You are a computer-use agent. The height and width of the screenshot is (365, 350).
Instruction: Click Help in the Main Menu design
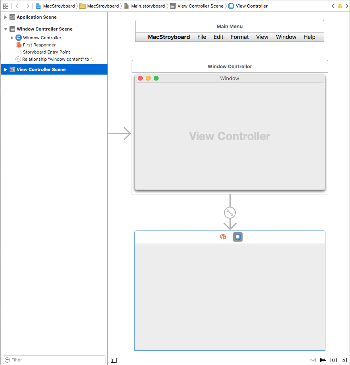[x=309, y=37]
